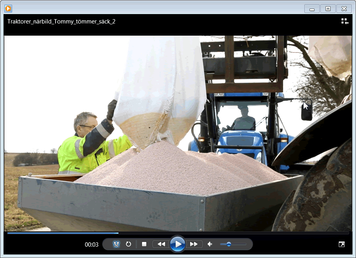356x258 pixels.
Task: Play the video with the blue button
Action: click(178, 244)
